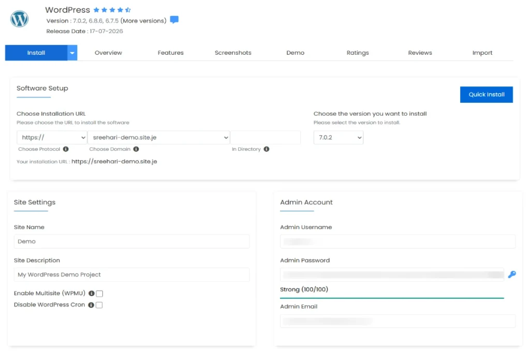Open the 7.0.2 version dropdown
This screenshot has width=530, height=353.
pyautogui.click(x=338, y=137)
